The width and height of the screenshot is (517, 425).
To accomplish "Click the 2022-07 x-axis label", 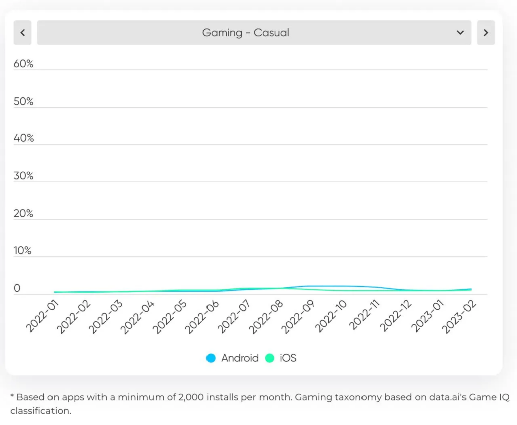I will [234, 316].
